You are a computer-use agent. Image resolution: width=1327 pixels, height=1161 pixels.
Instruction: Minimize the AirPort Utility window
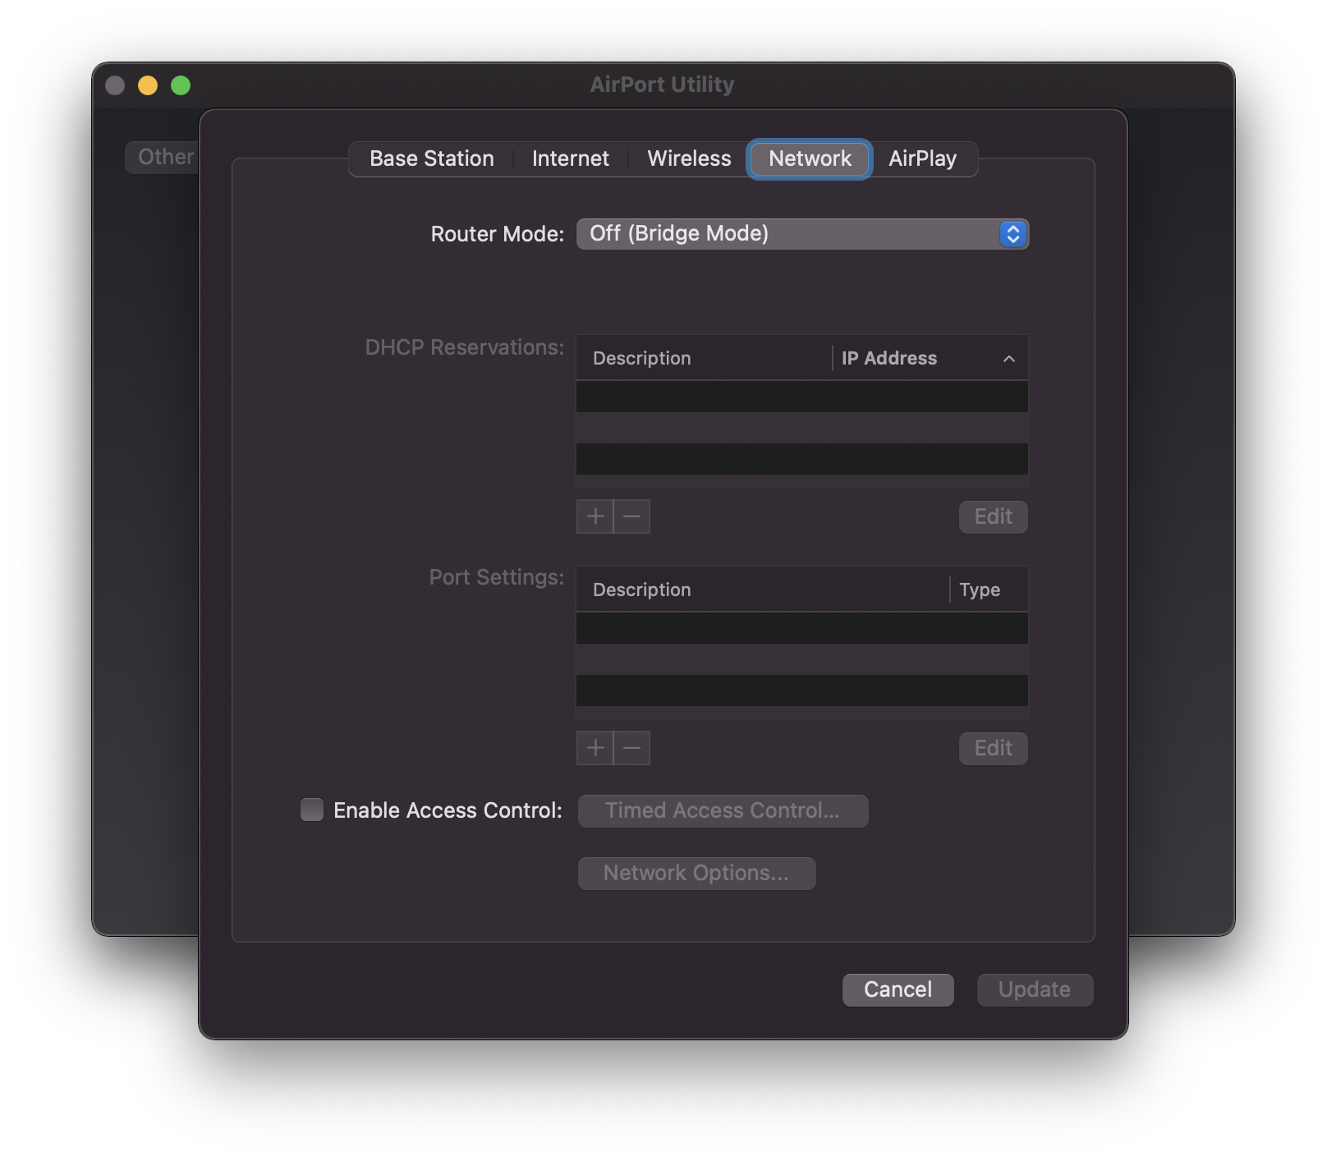pos(148,85)
